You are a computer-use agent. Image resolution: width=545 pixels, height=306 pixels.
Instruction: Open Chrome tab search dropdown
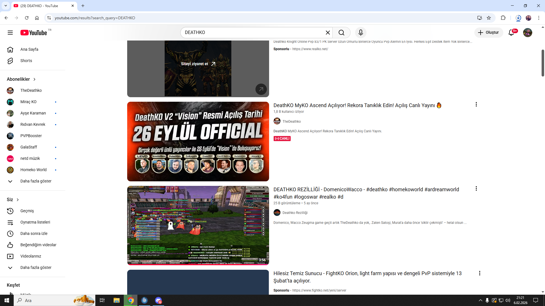(6, 6)
